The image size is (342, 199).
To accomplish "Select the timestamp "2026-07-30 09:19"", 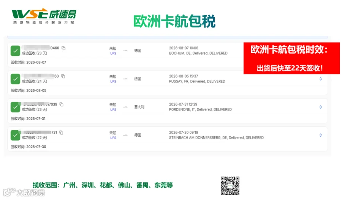I will 184,132.
